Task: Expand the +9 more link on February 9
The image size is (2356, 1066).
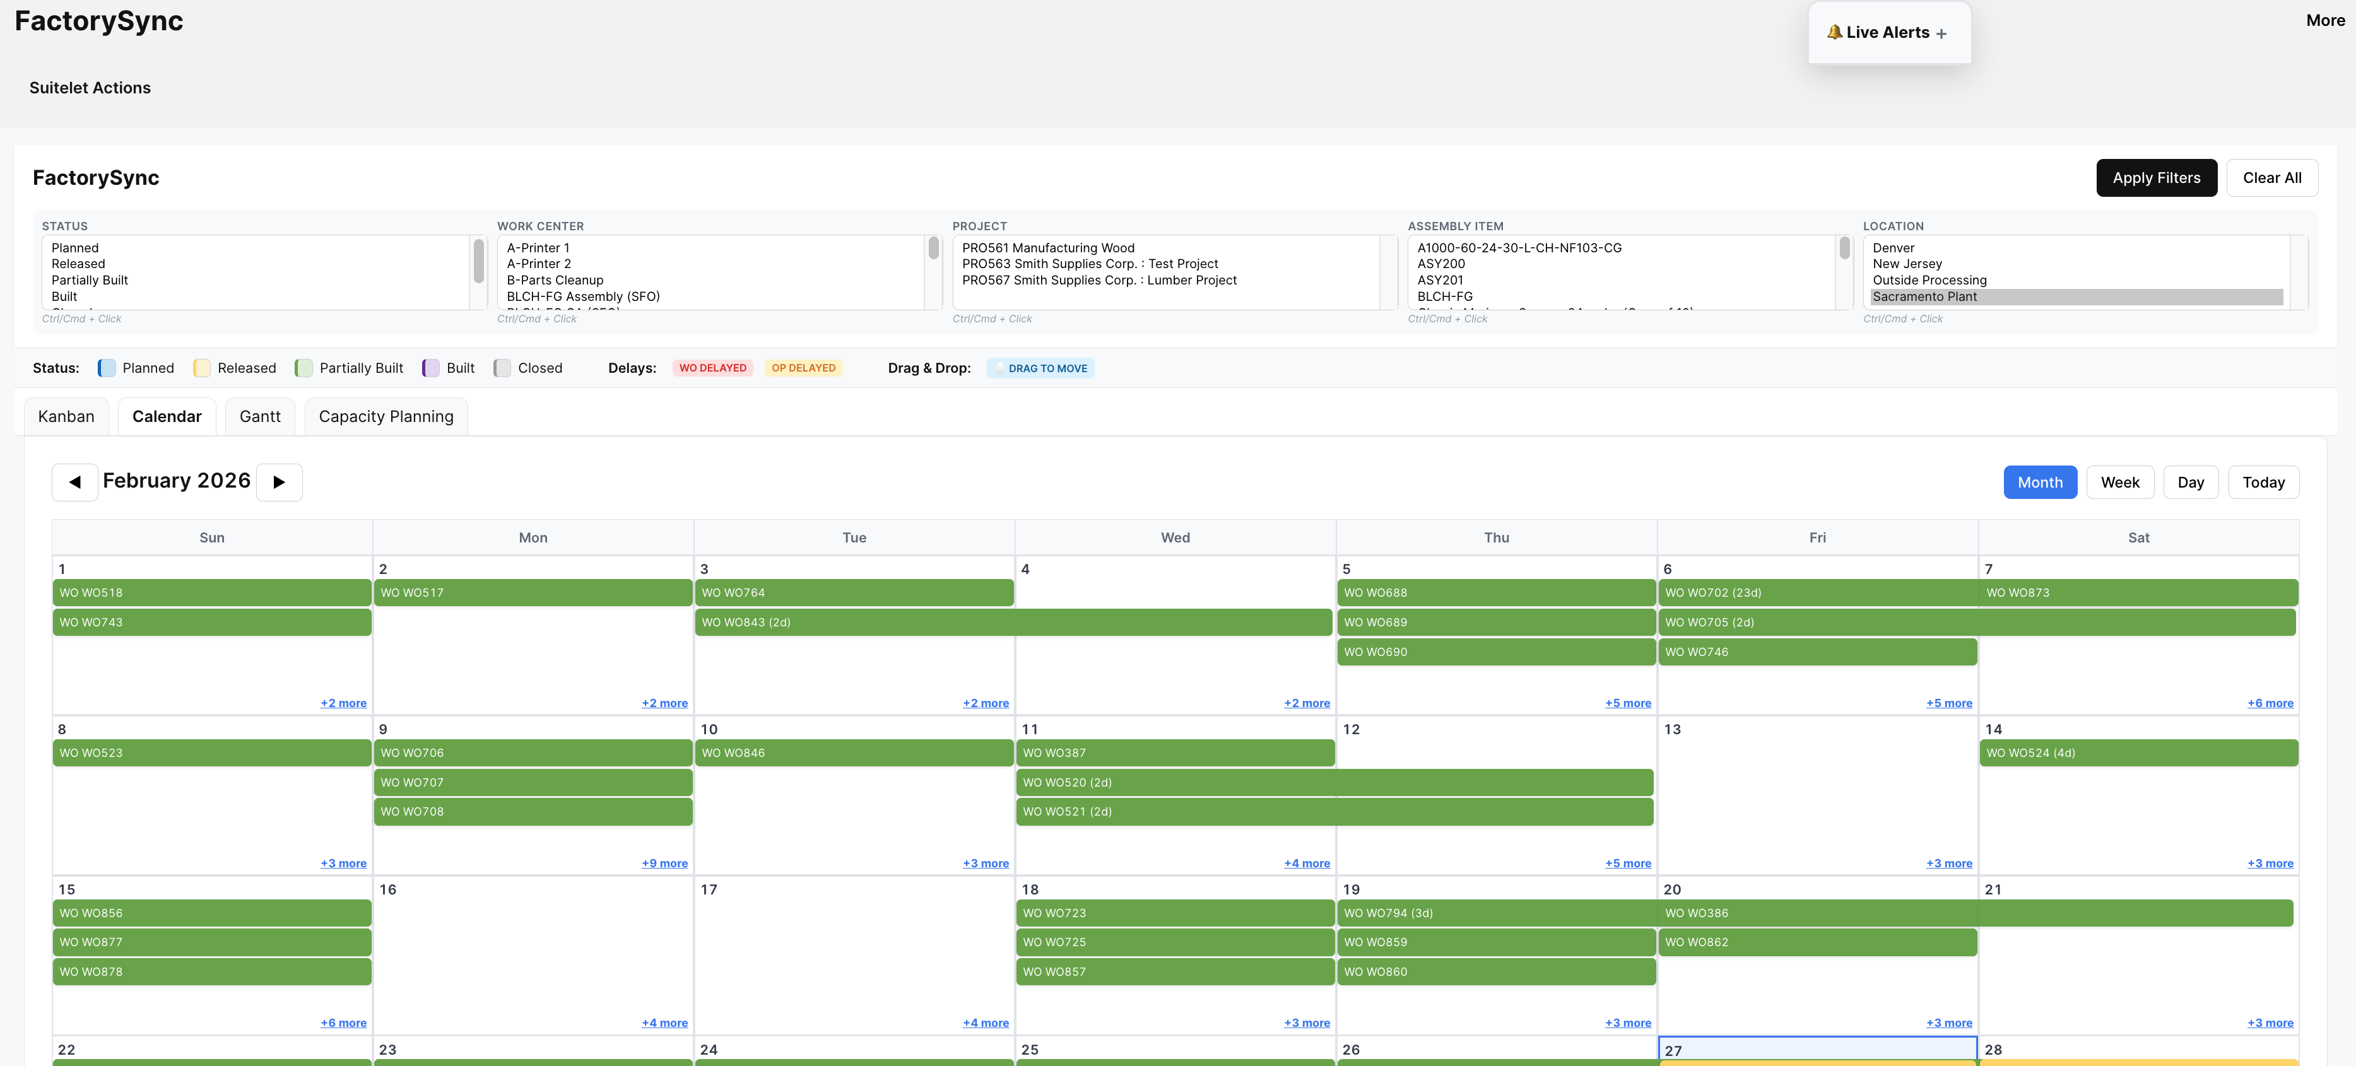Action: (664, 862)
